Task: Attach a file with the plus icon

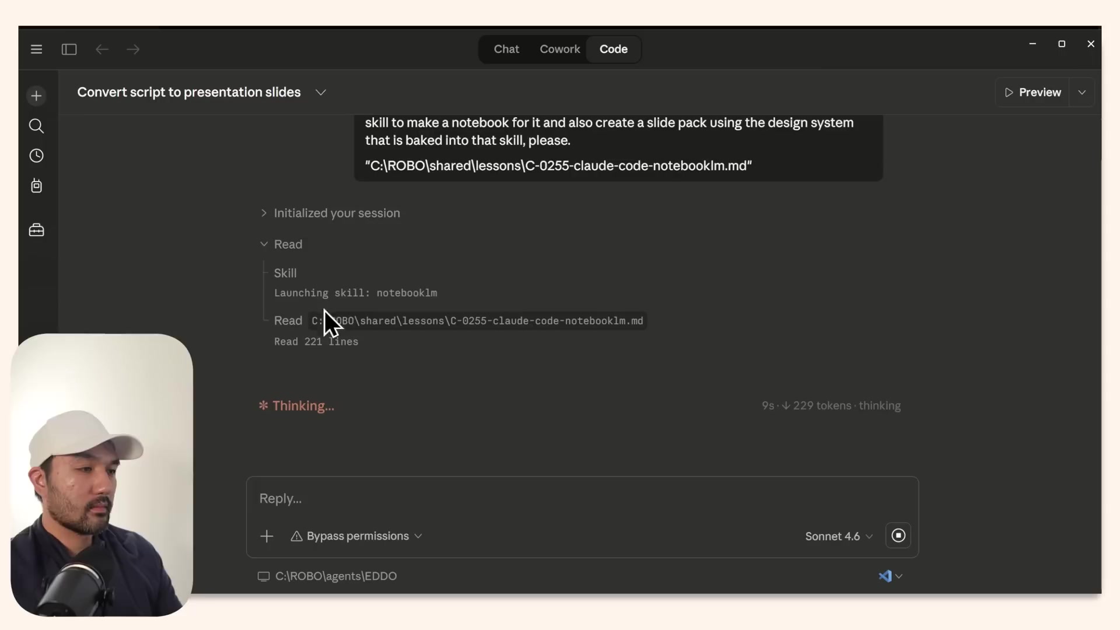Action: click(267, 536)
